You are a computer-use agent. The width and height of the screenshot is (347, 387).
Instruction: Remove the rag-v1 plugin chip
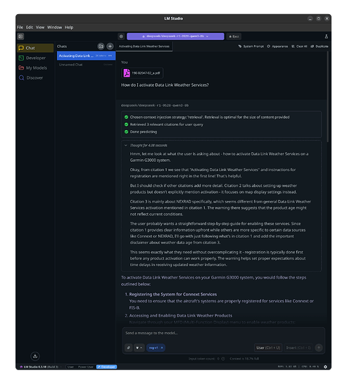[162, 348]
